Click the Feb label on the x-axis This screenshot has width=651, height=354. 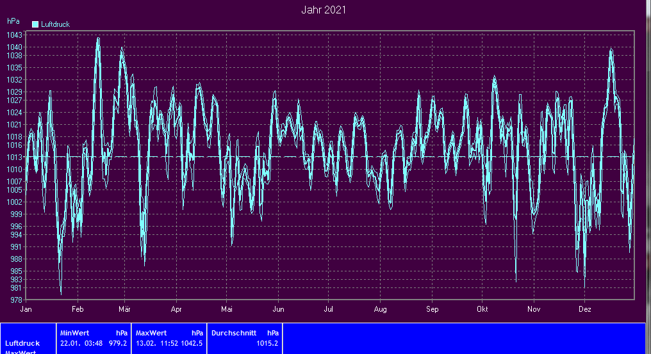click(x=78, y=309)
